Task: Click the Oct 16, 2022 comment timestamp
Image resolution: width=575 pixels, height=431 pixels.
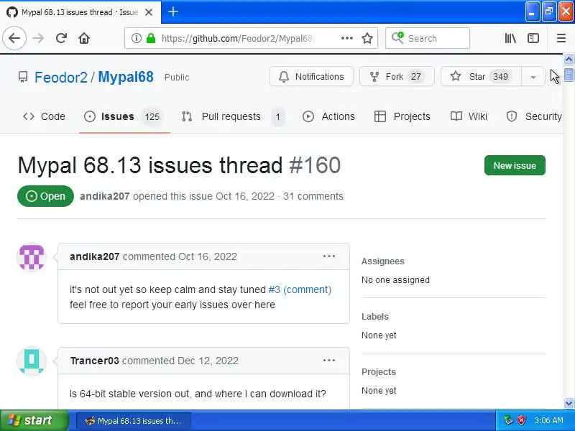Action: [x=208, y=256]
